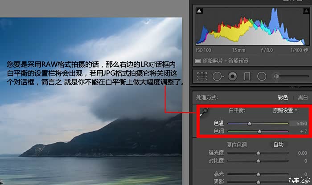Click the original photo preview icon
This screenshot has width=312, height=185.
point(198,61)
